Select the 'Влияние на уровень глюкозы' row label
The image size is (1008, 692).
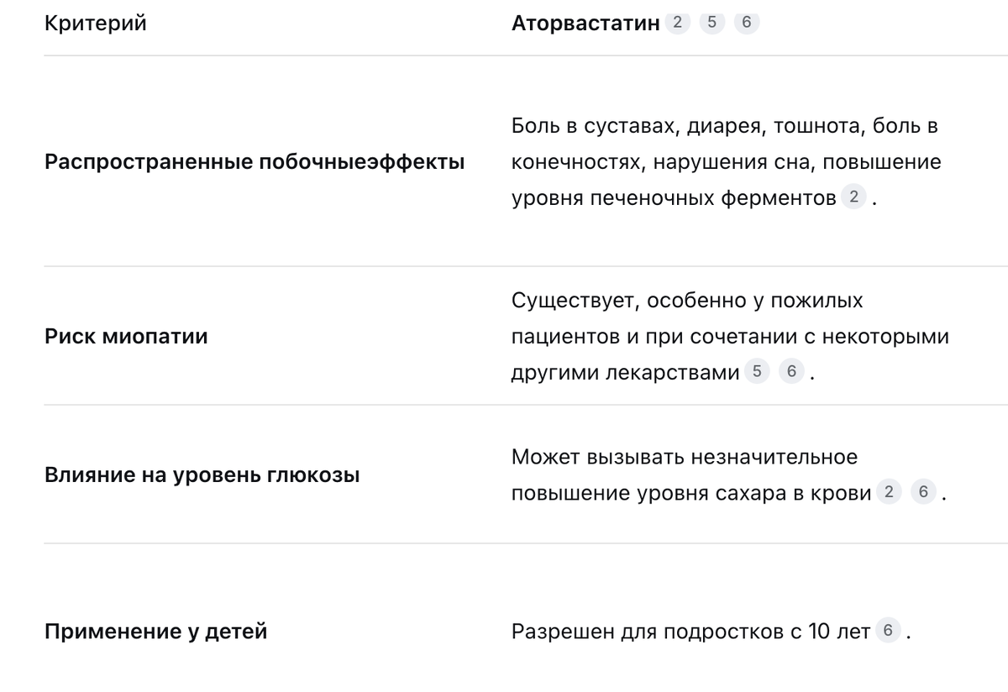tap(202, 475)
